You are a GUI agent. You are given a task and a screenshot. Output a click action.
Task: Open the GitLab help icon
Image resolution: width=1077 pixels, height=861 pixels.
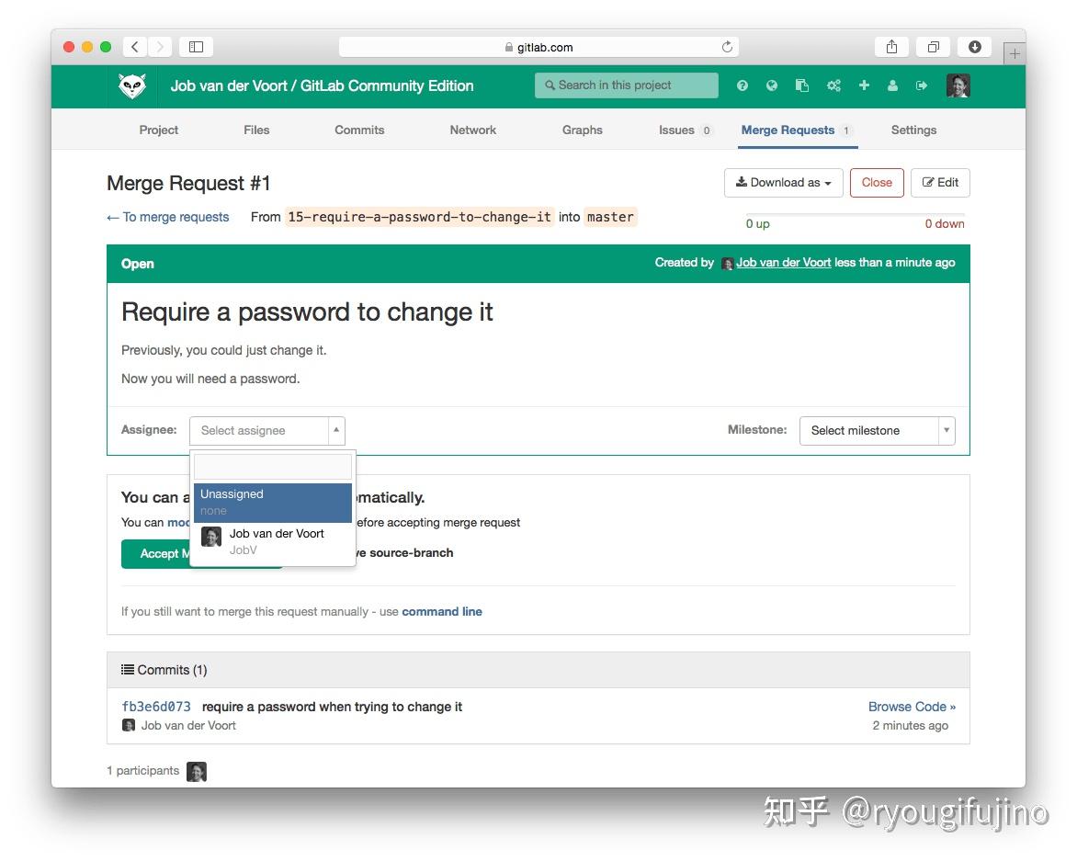(743, 85)
